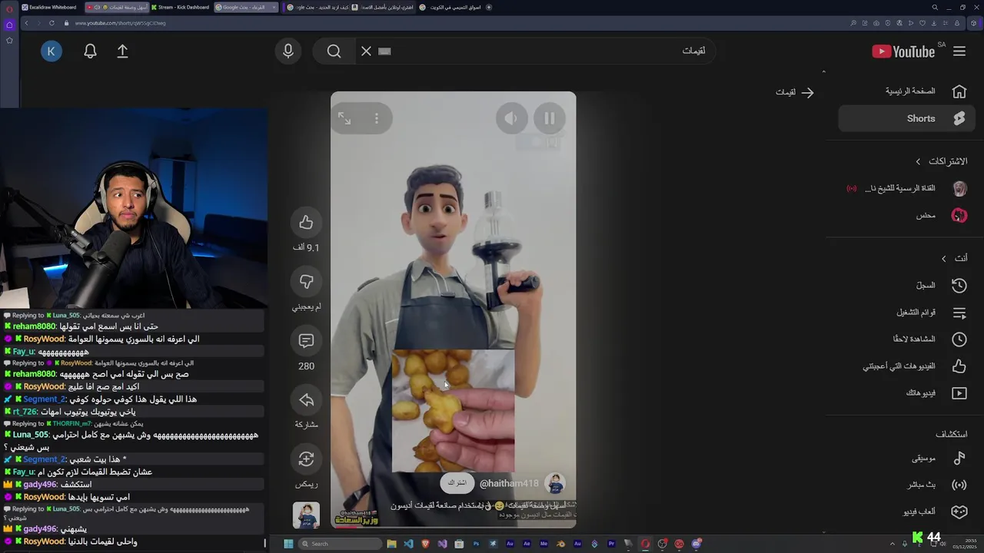Open the clock showing 20:55
The image size is (984, 553).
tap(965, 544)
